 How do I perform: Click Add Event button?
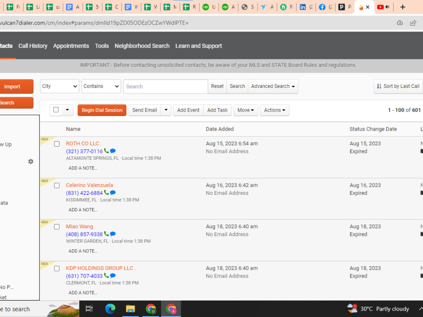188,110
